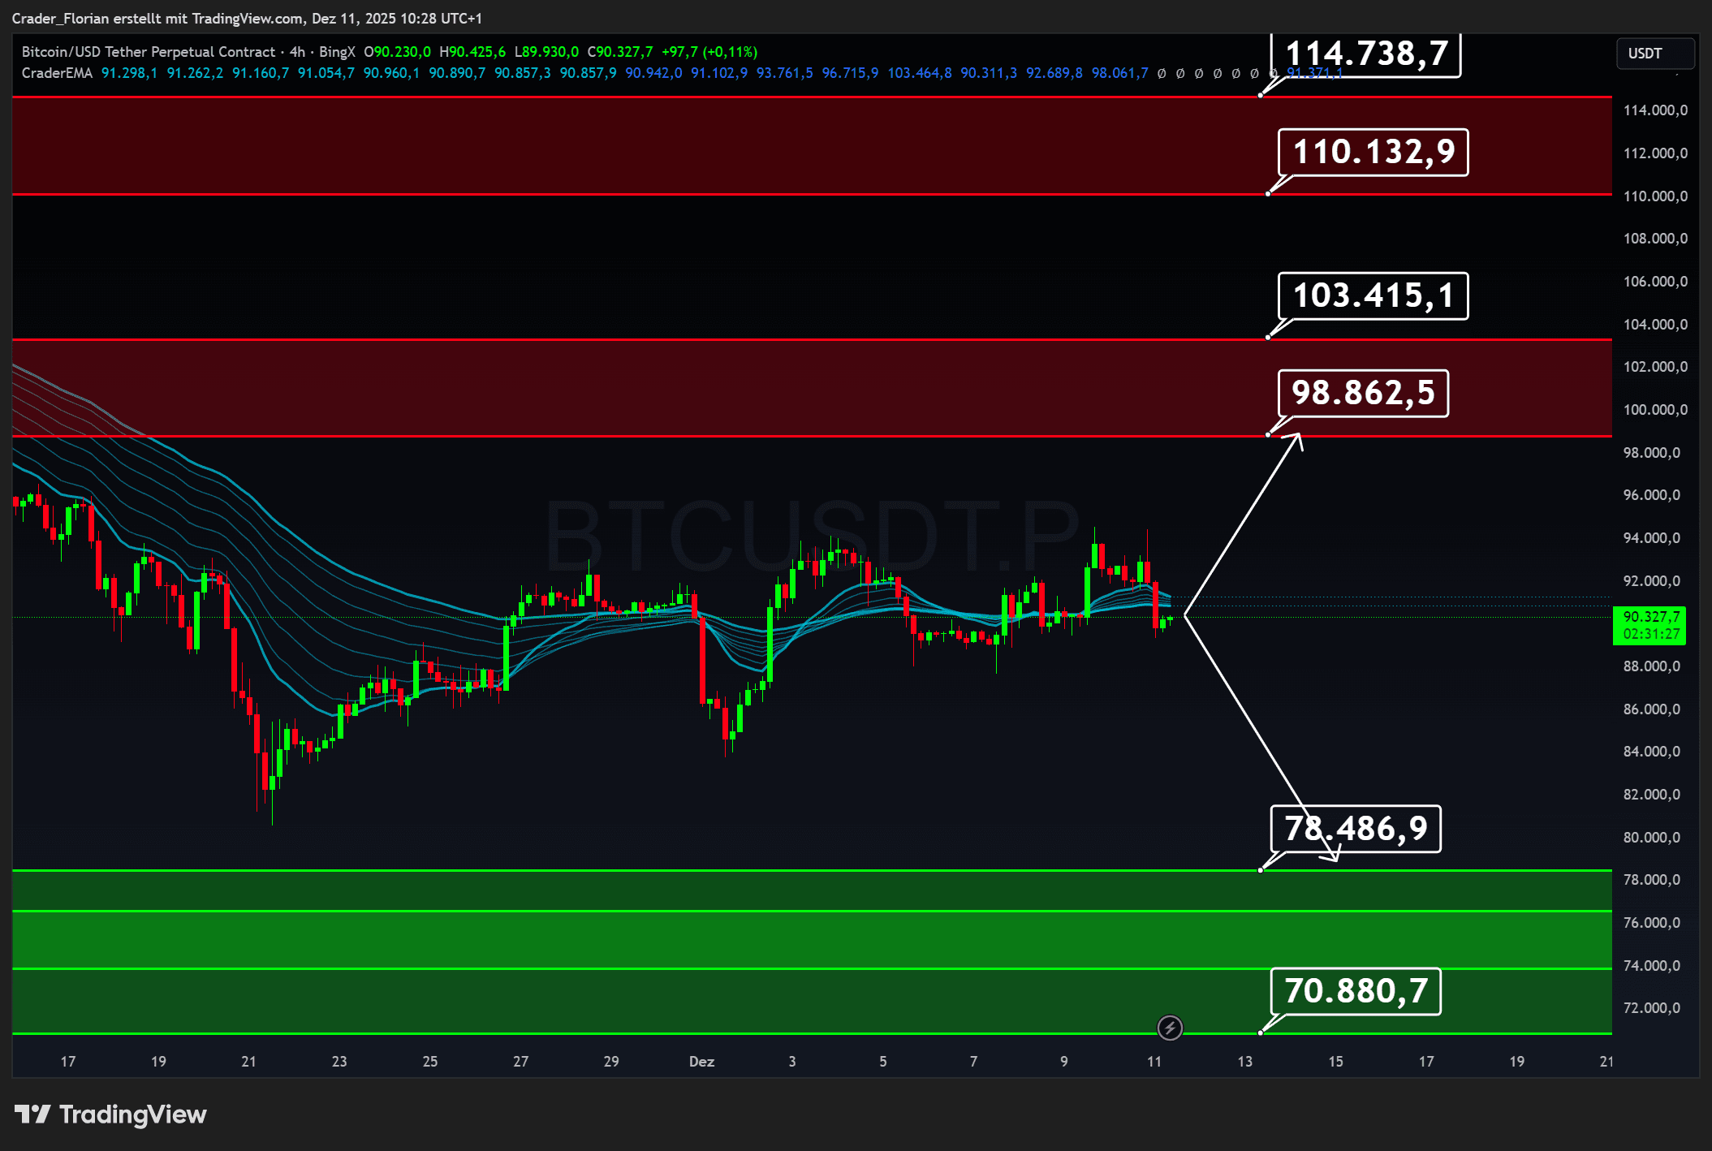Click inside the upper red resistance zone
The height and width of the screenshot is (1151, 1712).
pyautogui.click(x=649, y=146)
